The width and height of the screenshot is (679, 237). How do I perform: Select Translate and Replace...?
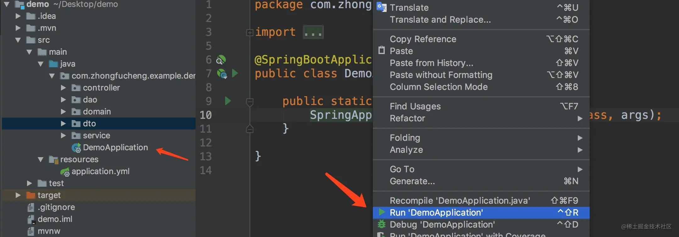pyautogui.click(x=481, y=19)
